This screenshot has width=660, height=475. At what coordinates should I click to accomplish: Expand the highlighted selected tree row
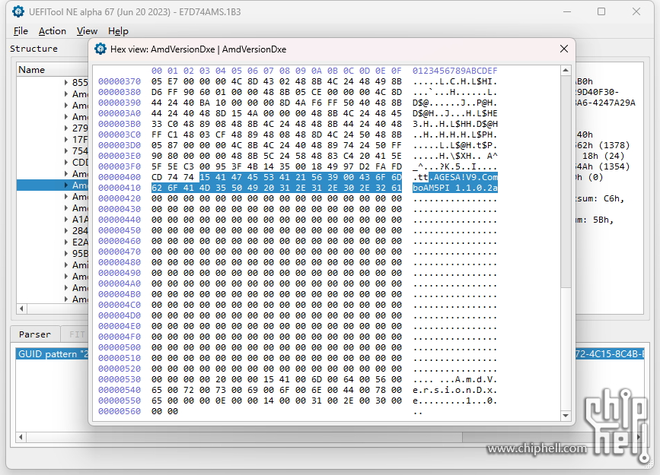[x=66, y=185]
